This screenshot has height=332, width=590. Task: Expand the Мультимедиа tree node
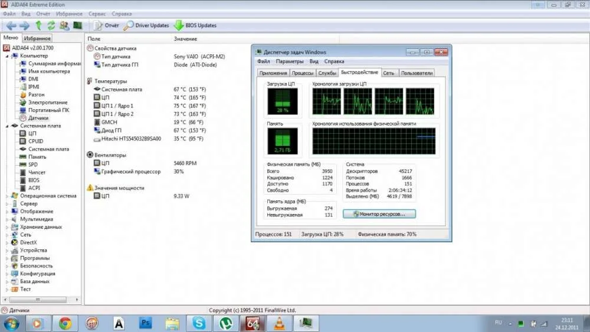(x=6, y=219)
